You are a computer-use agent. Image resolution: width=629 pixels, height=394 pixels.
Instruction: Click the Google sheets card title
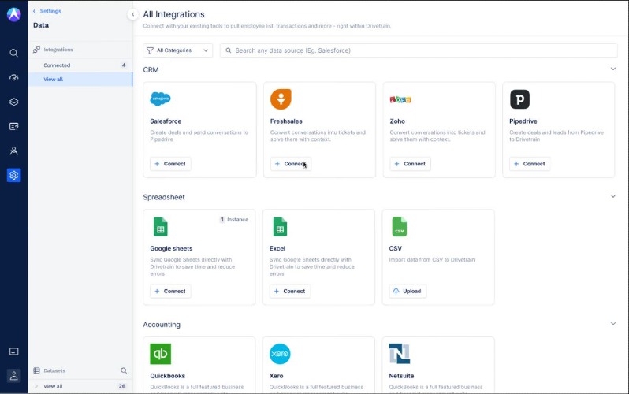coord(171,249)
